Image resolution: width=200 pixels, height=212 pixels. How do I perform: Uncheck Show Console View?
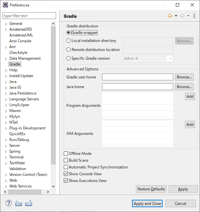click(66, 174)
